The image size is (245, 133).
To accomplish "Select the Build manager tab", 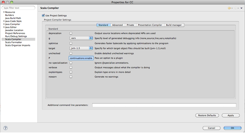I will [x=174, y=25].
